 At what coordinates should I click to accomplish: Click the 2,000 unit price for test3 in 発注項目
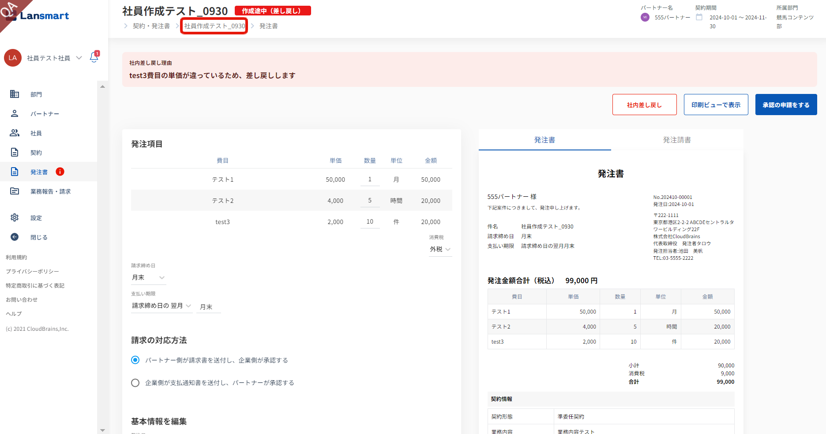[335, 222]
